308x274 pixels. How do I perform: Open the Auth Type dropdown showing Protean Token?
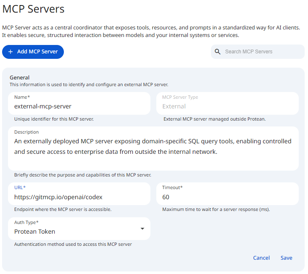coord(76,231)
